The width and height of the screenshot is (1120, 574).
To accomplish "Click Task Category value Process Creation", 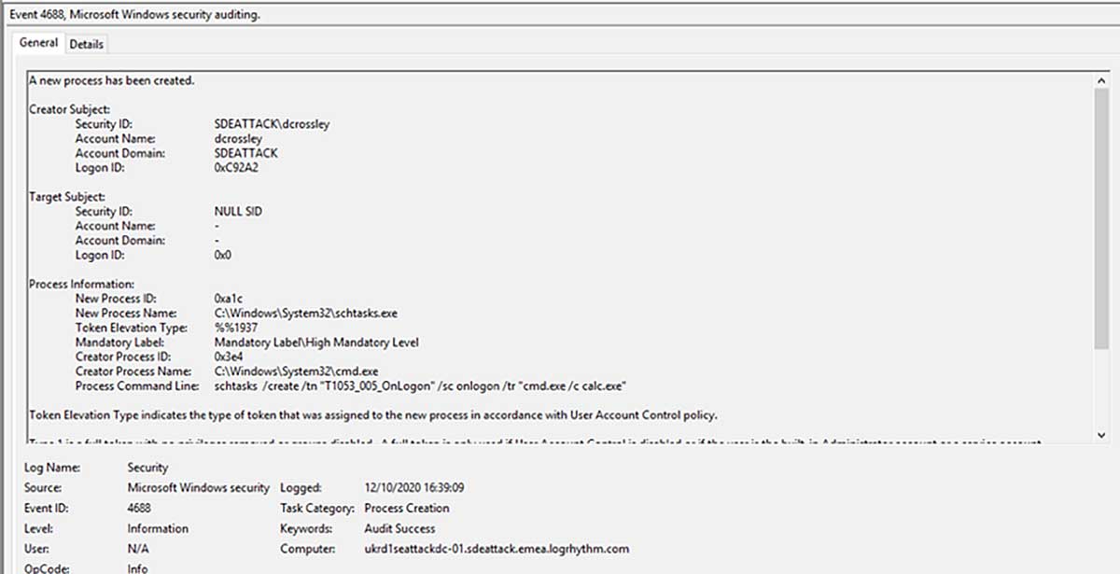I will pos(407,509).
